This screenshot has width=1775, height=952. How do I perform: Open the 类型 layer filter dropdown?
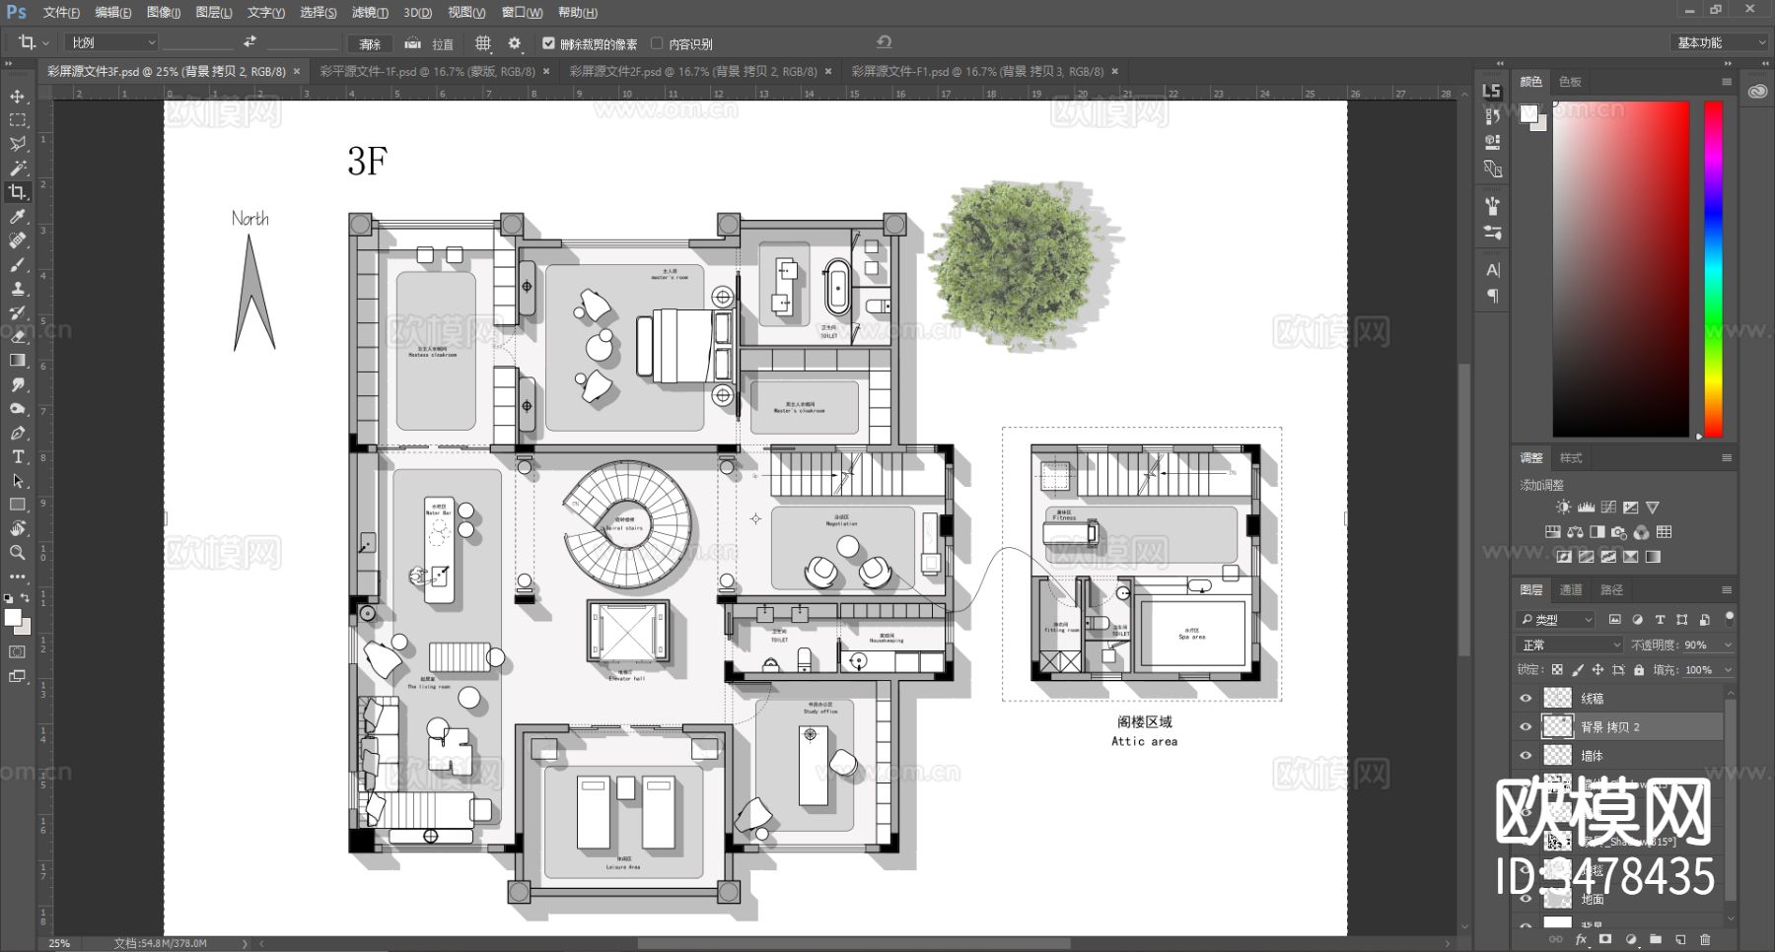(x=1556, y=620)
